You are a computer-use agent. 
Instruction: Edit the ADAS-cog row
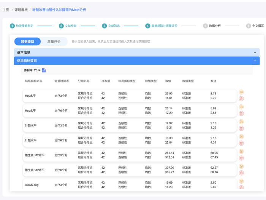241,181
